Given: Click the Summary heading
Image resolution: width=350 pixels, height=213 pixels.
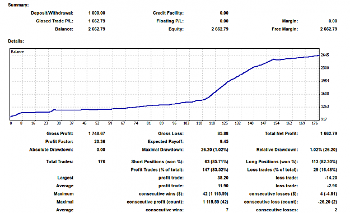Looking at the screenshot, I should 18,5.
